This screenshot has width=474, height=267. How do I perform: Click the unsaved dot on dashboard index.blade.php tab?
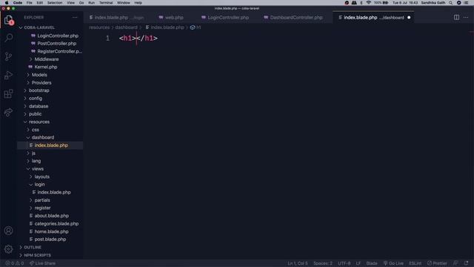pos(409,18)
